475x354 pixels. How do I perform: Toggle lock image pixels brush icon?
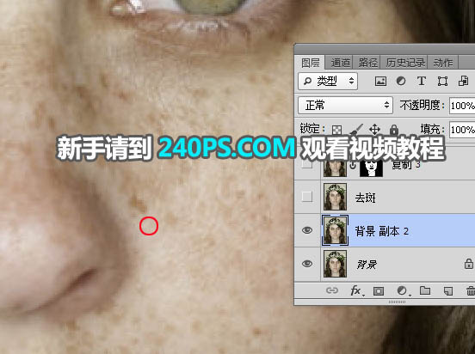coord(356,130)
